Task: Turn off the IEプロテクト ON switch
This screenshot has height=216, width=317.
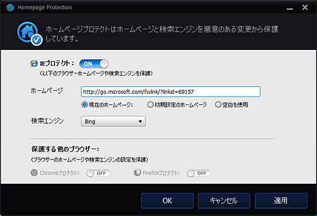Action: [x=94, y=64]
